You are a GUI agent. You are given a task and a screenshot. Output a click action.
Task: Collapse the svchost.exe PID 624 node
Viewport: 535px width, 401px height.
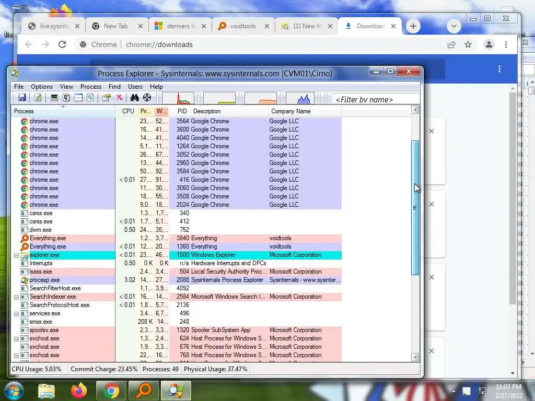16,339
